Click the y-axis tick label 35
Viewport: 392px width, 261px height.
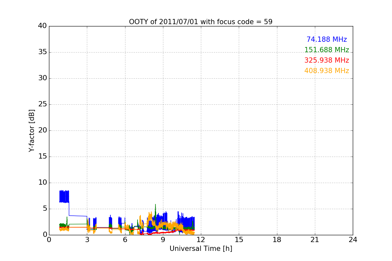coord(42,52)
